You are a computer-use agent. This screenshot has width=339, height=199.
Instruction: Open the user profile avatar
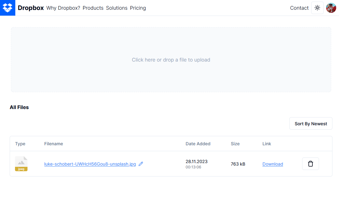tap(331, 8)
